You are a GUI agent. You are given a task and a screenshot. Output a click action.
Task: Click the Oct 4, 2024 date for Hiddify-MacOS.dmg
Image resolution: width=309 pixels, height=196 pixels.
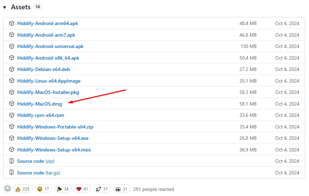(287, 104)
